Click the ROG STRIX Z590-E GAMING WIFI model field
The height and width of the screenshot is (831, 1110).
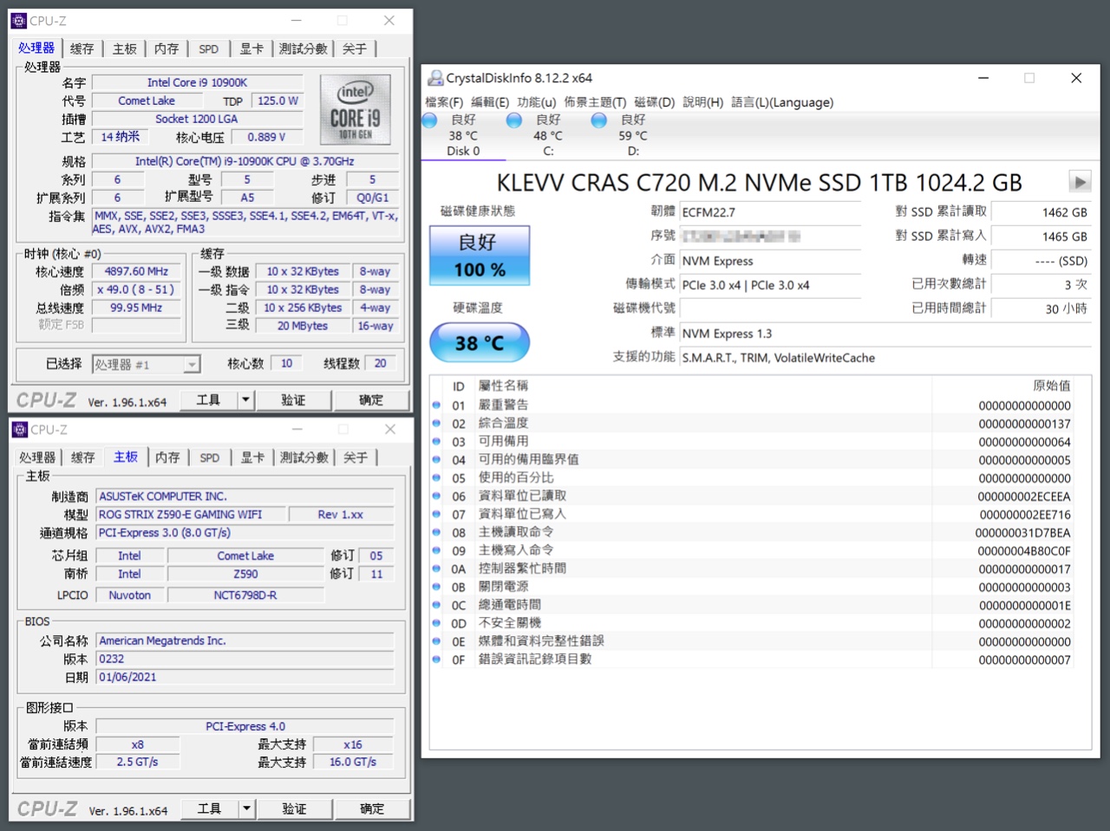(x=190, y=515)
